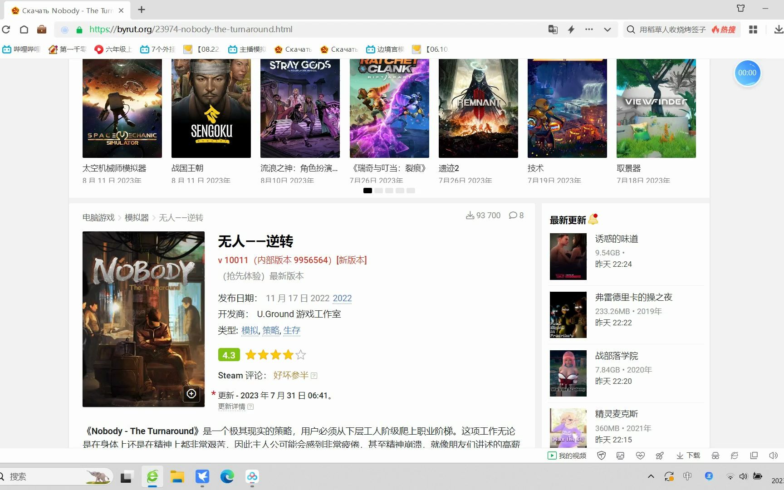The image size is (784, 490).
Task: Open the image tool icon in status bar
Action: tap(620, 456)
